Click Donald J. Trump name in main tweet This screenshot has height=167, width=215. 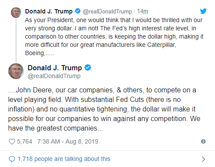[x=55, y=68]
